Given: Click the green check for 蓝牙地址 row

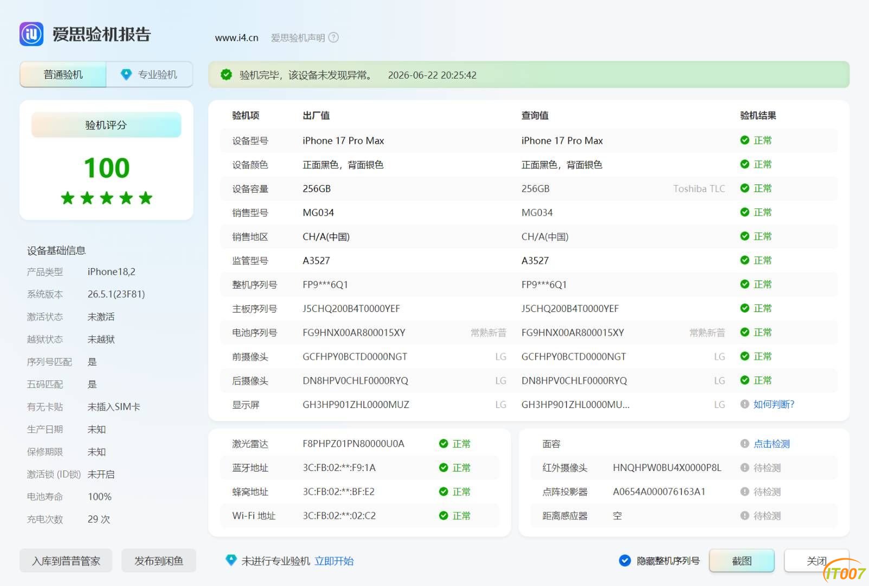Looking at the screenshot, I should pyautogui.click(x=443, y=468).
